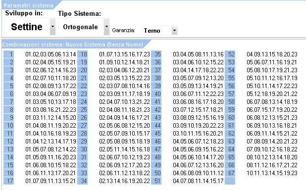This screenshot has width=306, height=190.
Task: Select row header 52
Action: click(x=230, y=54)
